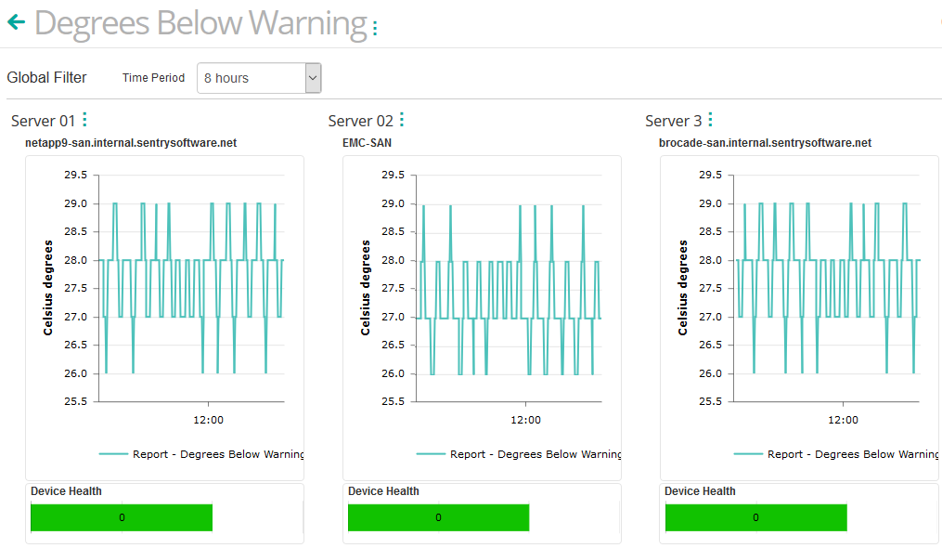
Task: Toggle the Server 01 chart legend line
Action: coord(115,454)
